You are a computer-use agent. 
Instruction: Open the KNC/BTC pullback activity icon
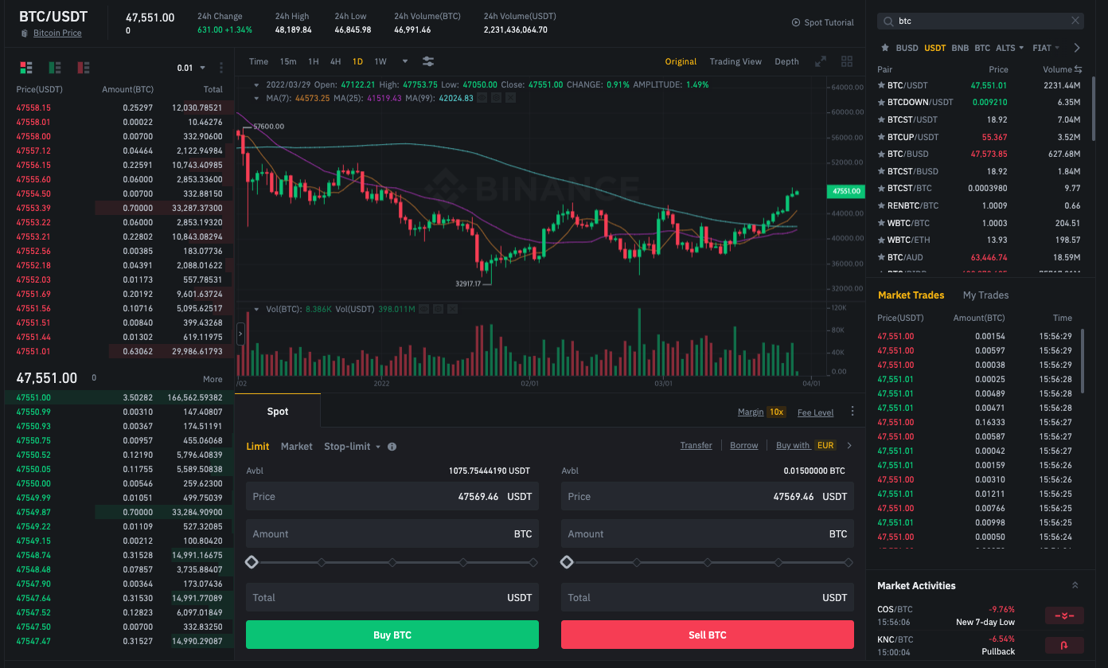[x=1064, y=645]
